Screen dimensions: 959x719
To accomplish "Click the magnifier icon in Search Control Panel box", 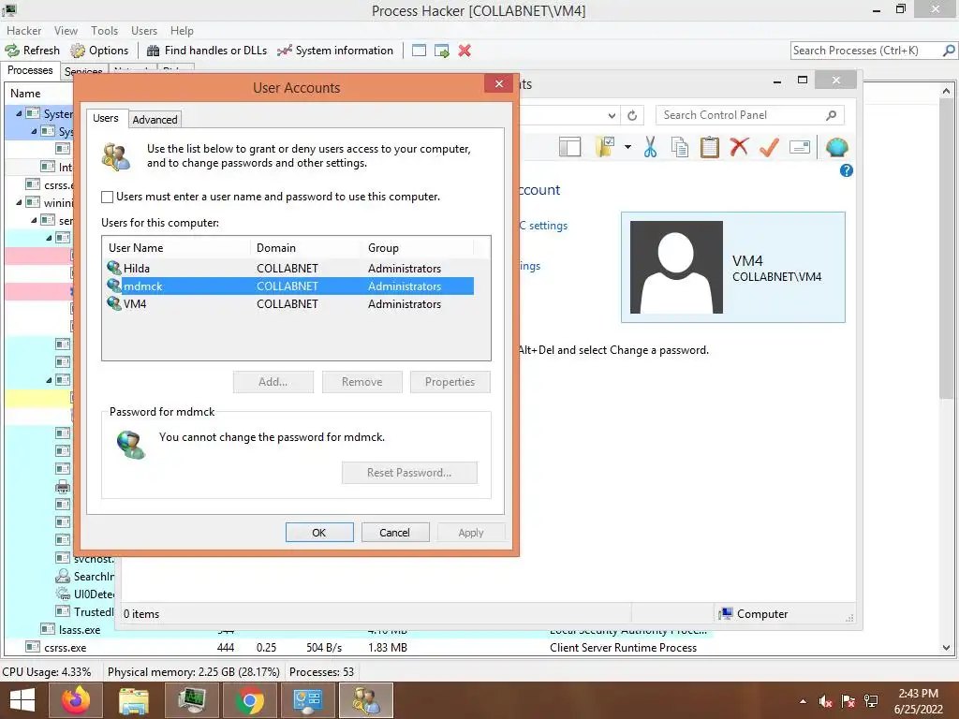I will tap(831, 115).
